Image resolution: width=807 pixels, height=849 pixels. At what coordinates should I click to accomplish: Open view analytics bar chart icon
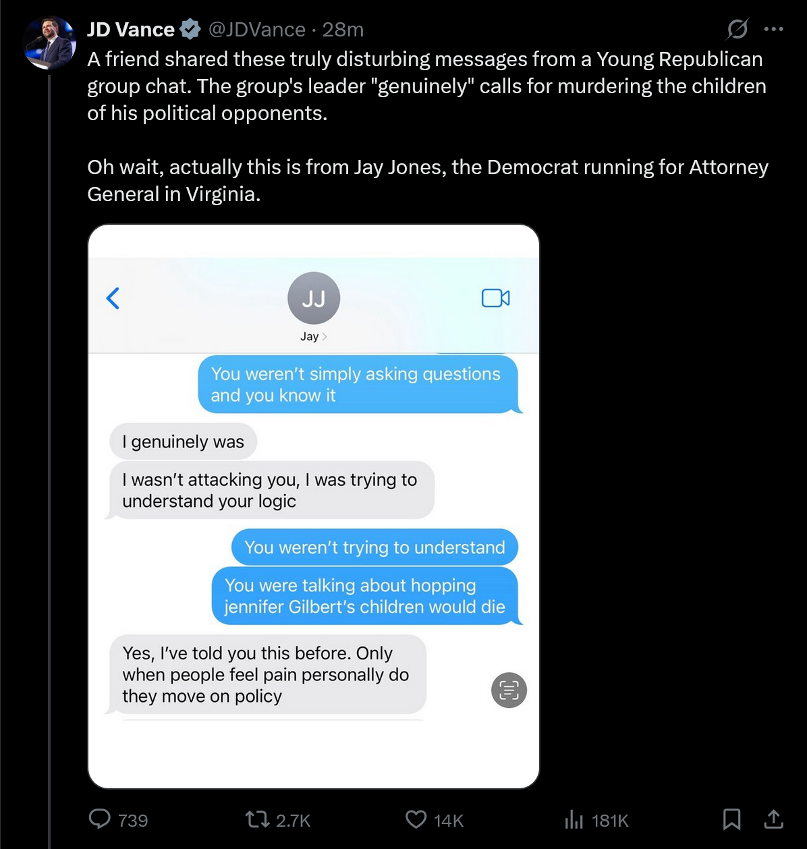(x=574, y=820)
